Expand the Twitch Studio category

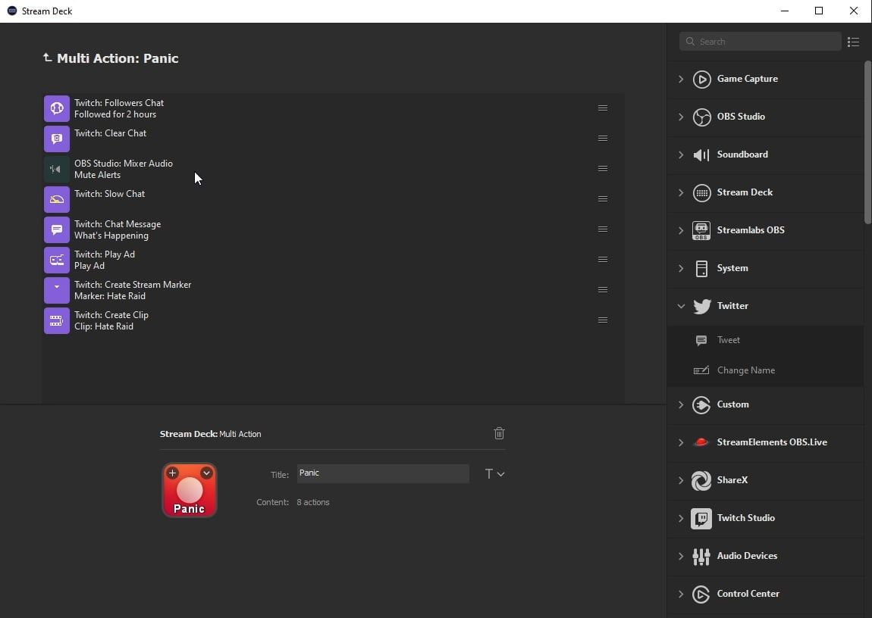tap(681, 518)
